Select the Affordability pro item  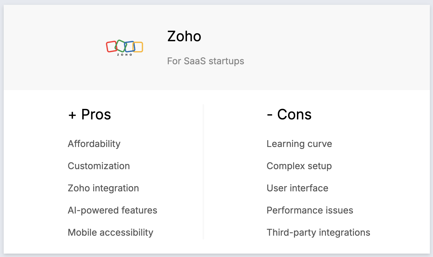[94, 144]
